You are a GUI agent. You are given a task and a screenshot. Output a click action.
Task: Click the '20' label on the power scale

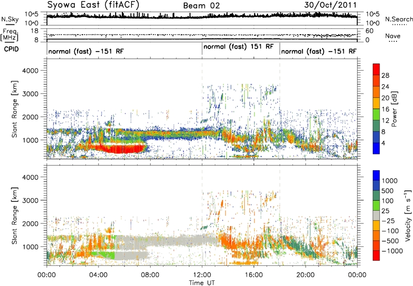pos(385,98)
